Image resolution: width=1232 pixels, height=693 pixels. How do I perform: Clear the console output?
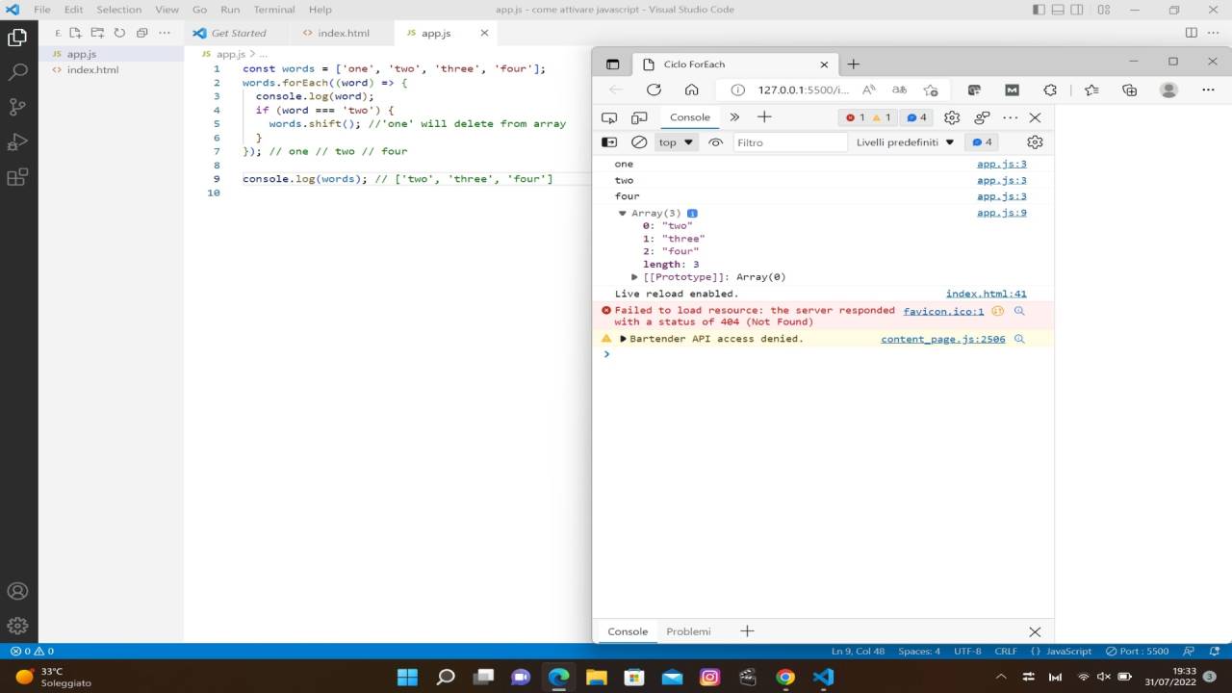[x=638, y=141]
